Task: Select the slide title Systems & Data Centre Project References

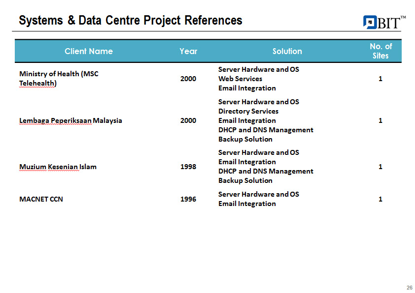Action: pyautogui.click(x=131, y=20)
